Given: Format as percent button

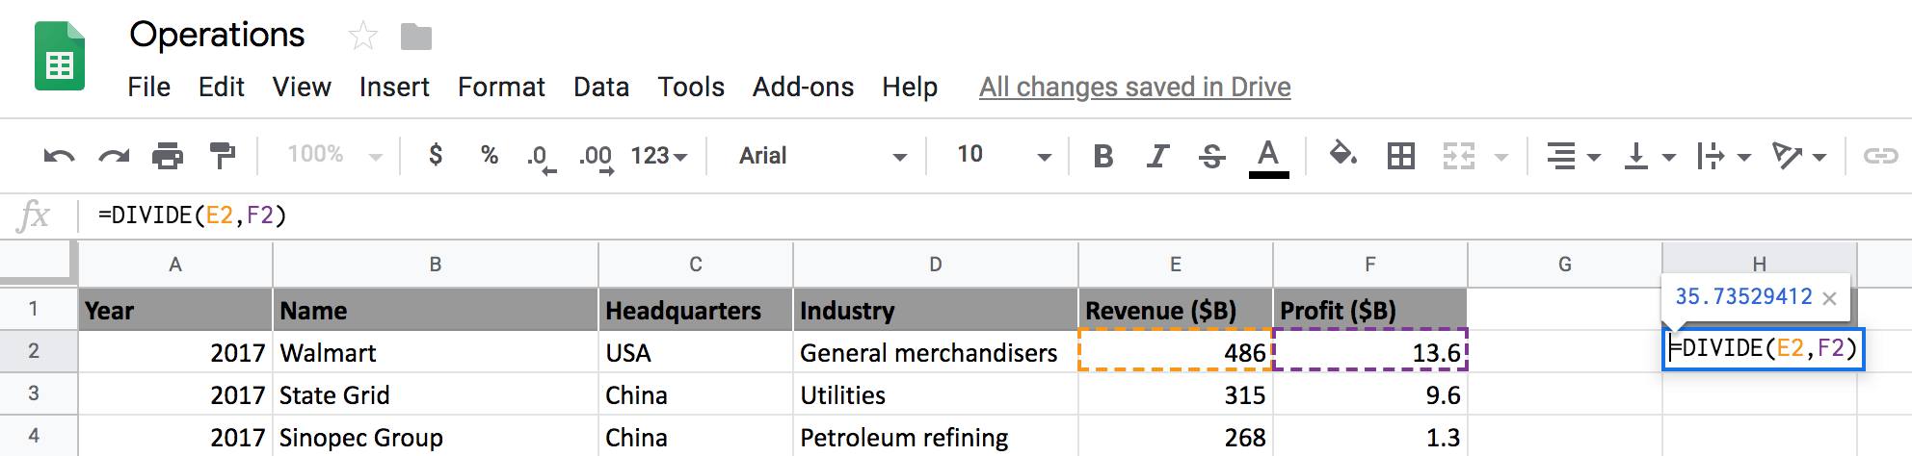Looking at the screenshot, I should pyautogui.click(x=490, y=155).
